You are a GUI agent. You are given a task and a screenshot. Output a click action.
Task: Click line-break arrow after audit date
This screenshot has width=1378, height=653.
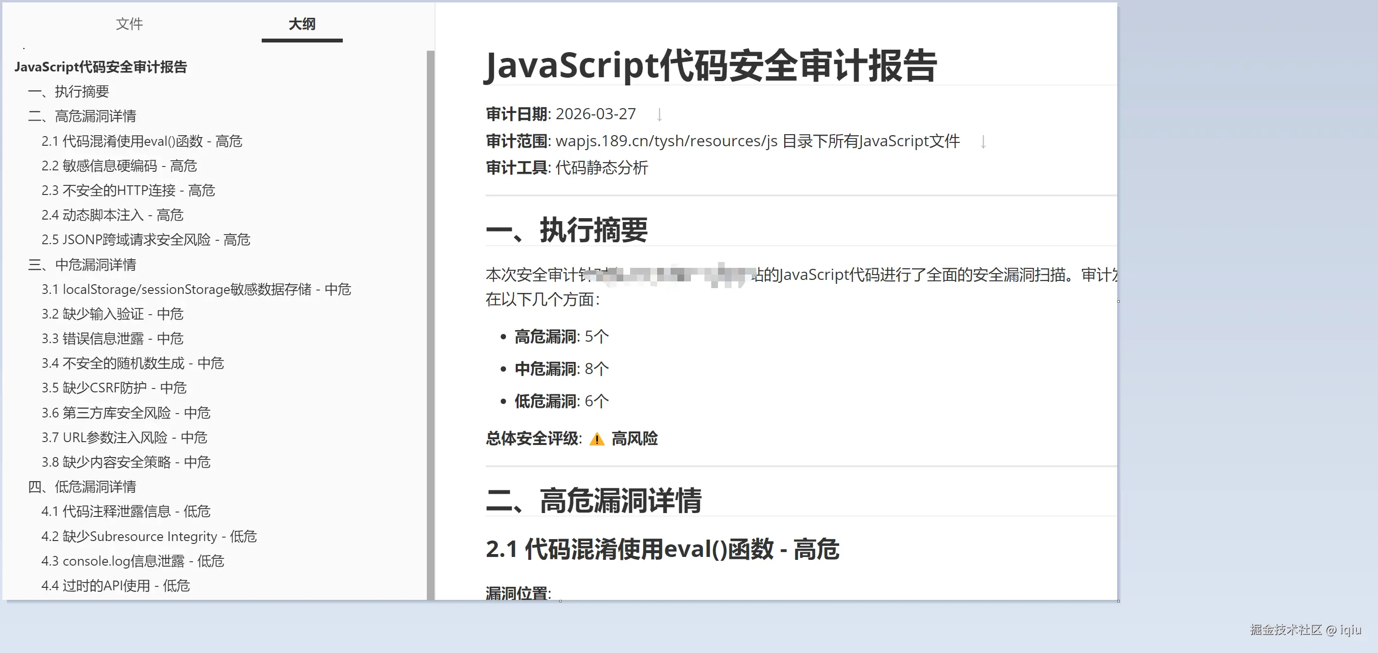(659, 114)
